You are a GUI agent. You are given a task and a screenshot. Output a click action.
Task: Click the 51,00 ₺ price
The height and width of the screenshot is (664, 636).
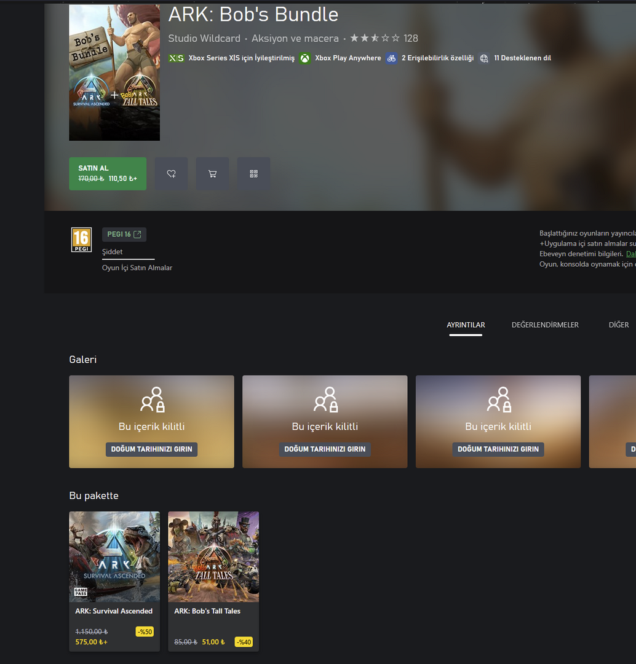point(213,642)
